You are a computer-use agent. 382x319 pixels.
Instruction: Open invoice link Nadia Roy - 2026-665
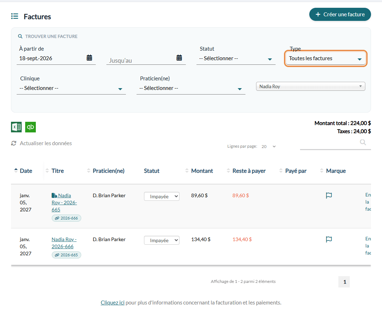tap(64, 203)
